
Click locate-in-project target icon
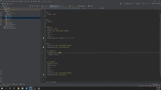click(x=30, y=6)
